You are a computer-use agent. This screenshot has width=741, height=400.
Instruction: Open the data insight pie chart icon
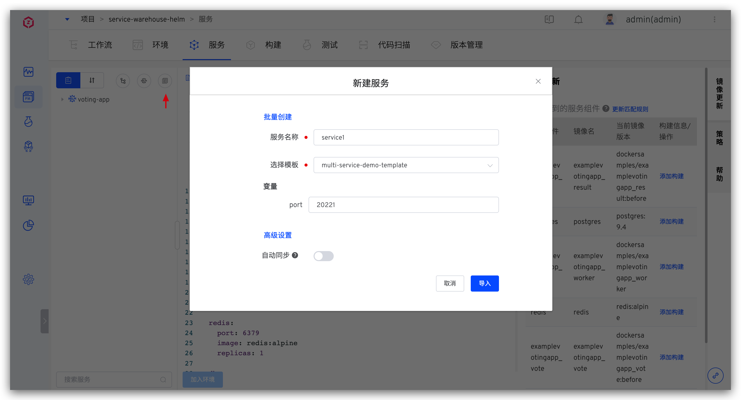click(28, 225)
